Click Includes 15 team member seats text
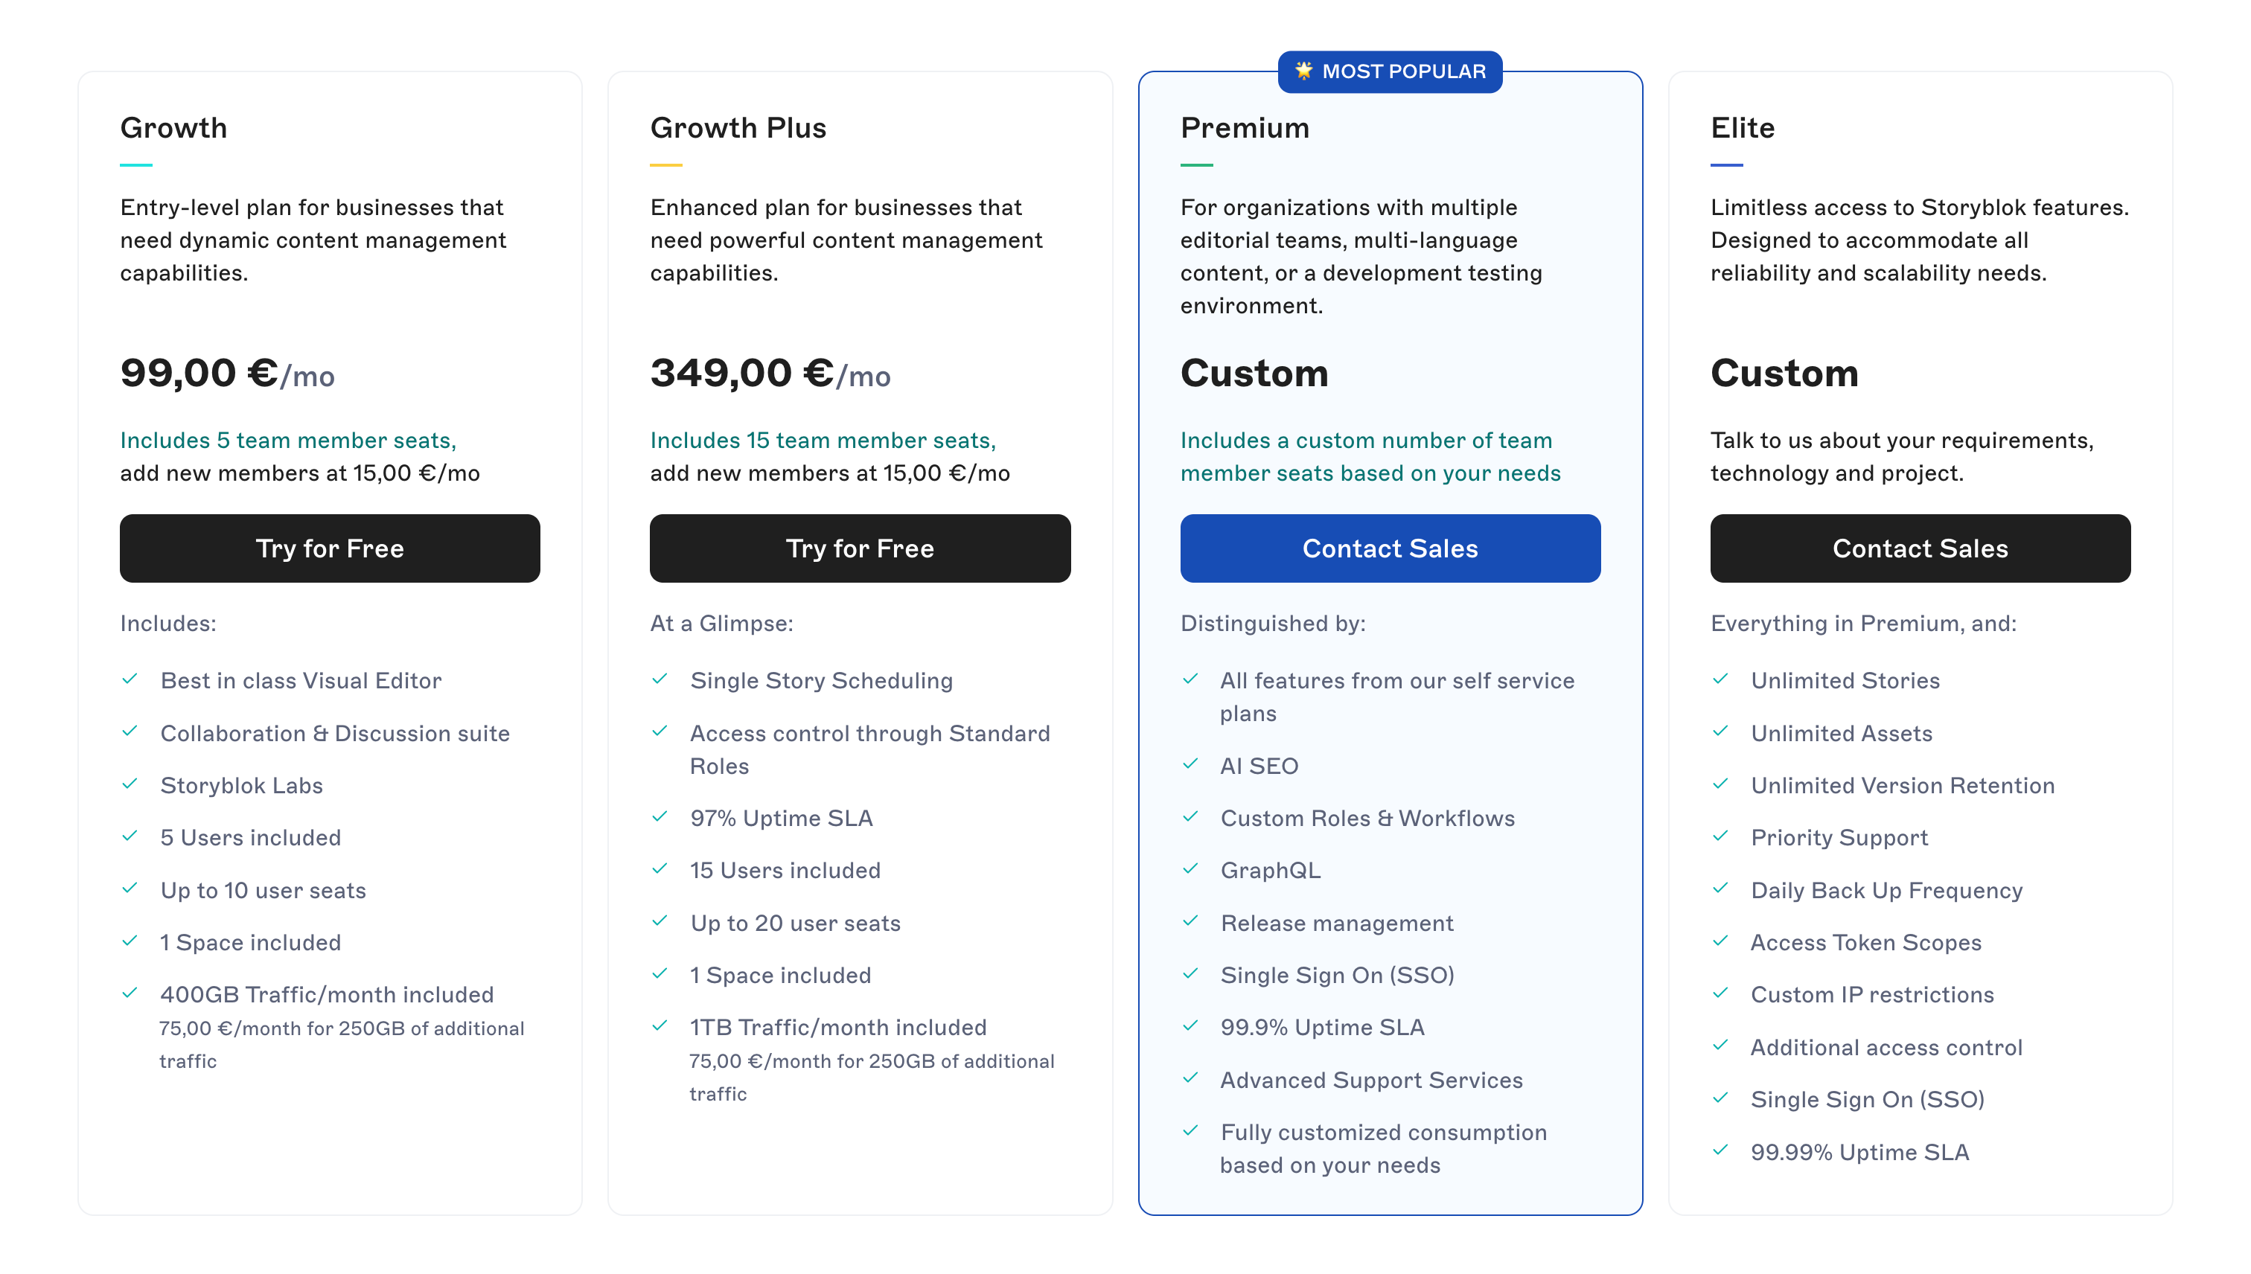The image size is (2251, 1274). pos(823,440)
